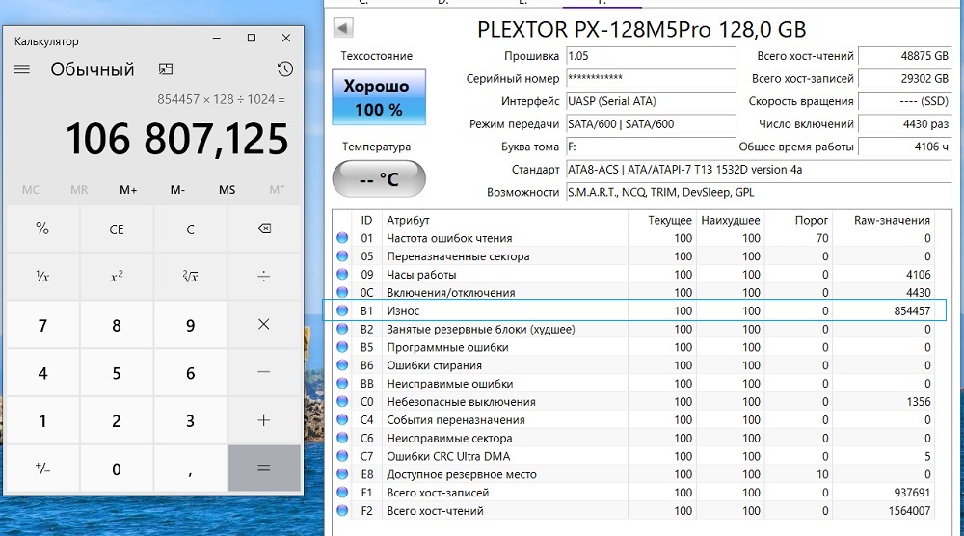Image resolution: width=964 pixels, height=536 pixels.
Task: Select the Небезопасные выключения row
Action: [x=634, y=402]
